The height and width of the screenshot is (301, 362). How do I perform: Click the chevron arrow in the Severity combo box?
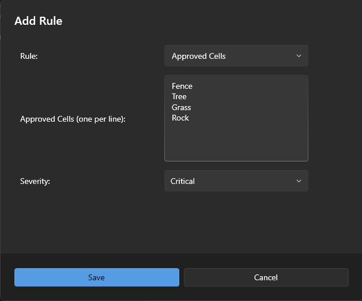(x=299, y=181)
